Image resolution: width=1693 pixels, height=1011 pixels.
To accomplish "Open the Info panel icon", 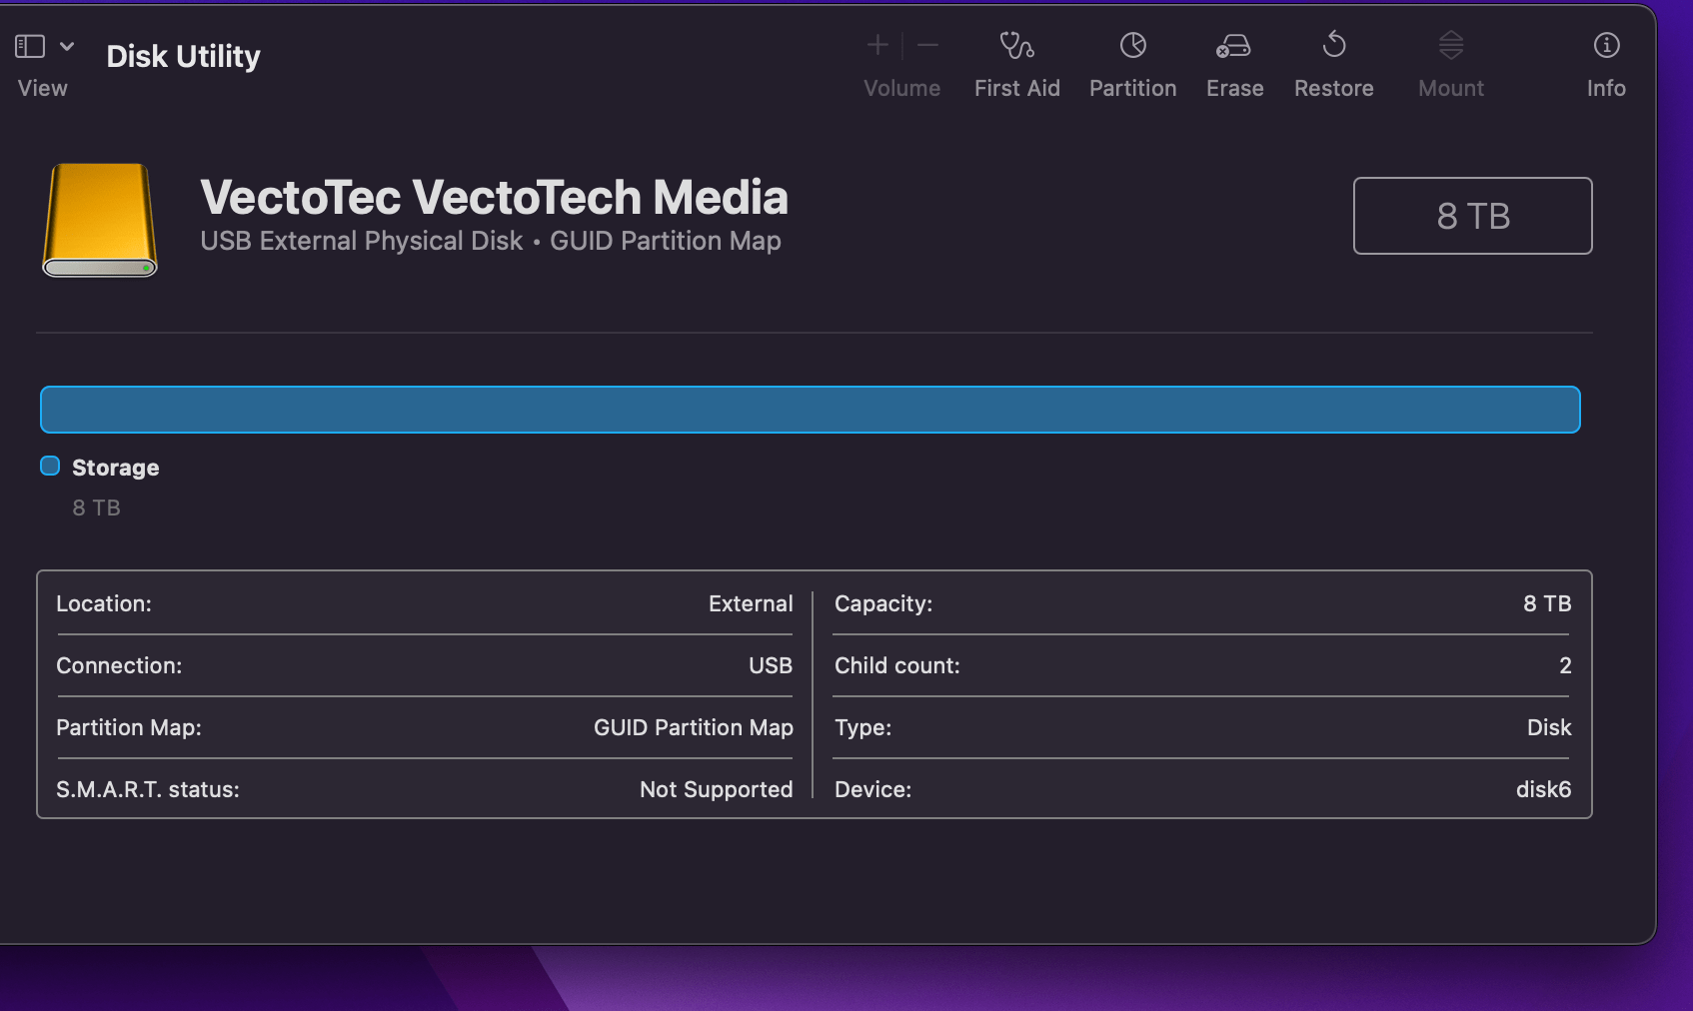I will [x=1606, y=46].
